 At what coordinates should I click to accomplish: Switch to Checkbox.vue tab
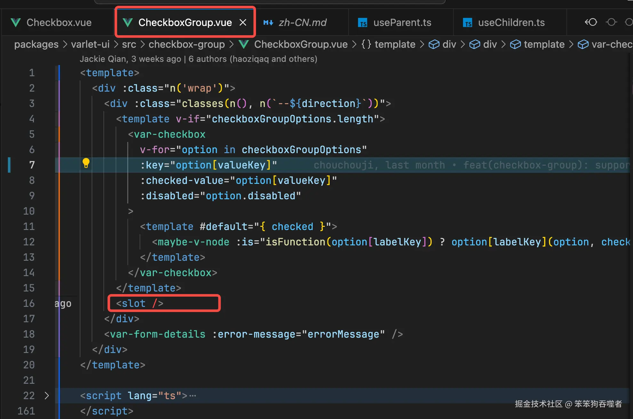tap(59, 22)
